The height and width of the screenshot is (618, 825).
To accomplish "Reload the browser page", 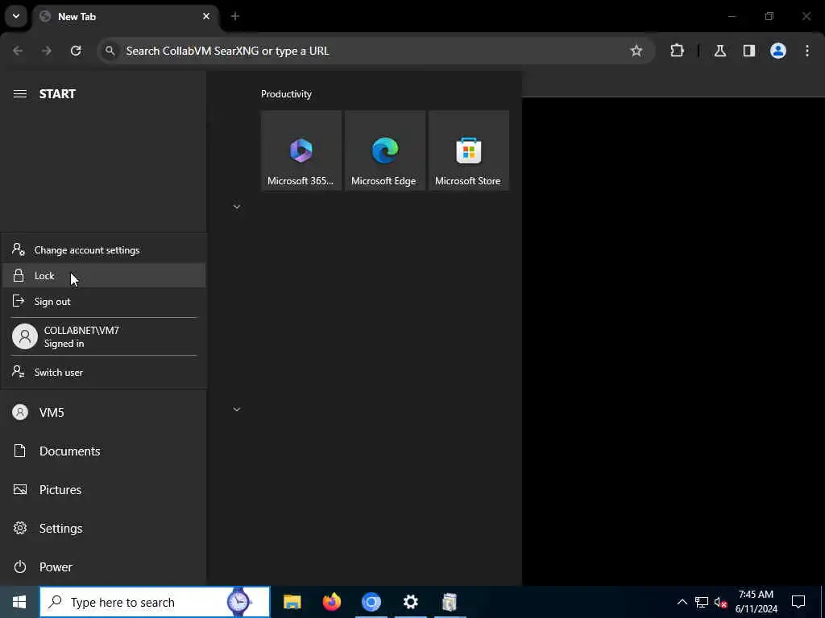I will (x=76, y=51).
